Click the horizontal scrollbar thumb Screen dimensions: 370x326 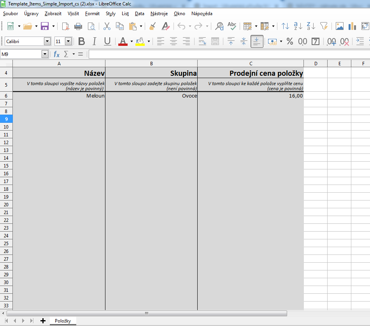click(x=147, y=313)
